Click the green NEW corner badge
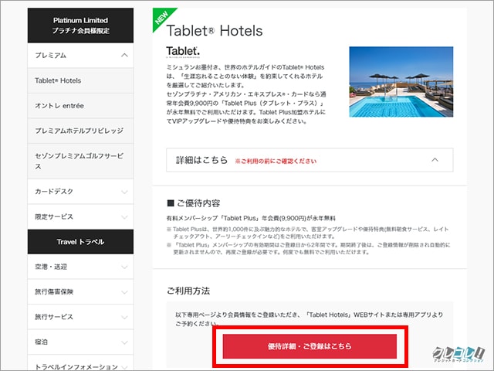The width and height of the screenshot is (494, 371). point(161,17)
